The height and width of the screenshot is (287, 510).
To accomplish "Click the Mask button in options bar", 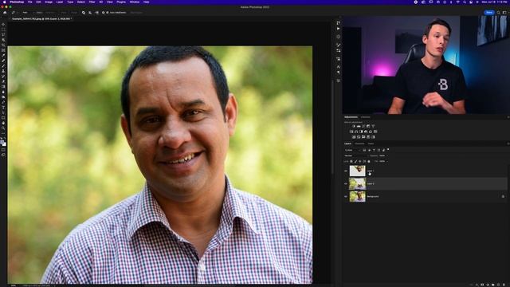I will click(x=64, y=13).
